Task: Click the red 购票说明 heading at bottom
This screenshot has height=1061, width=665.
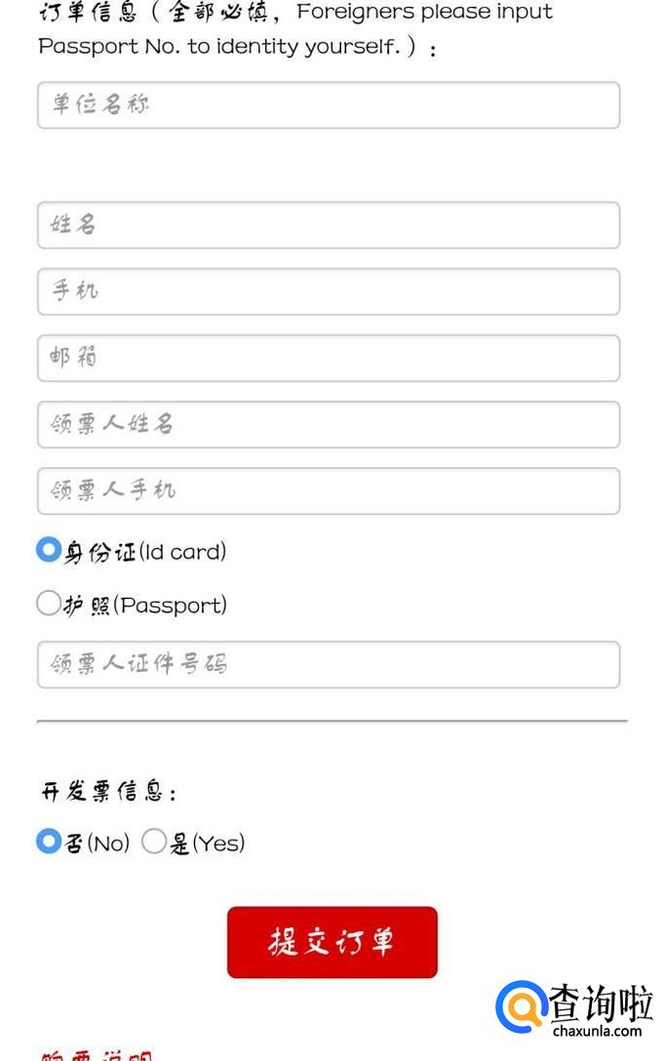Action: (96, 1055)
